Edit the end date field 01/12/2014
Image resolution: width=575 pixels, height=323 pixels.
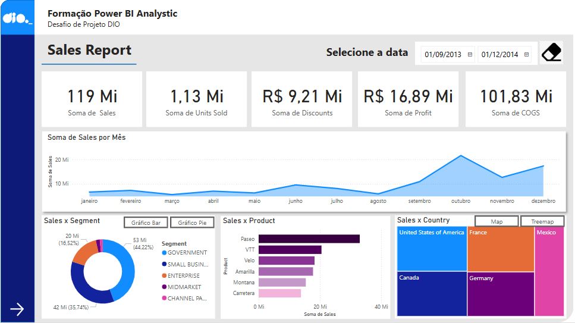coord(499,55)
